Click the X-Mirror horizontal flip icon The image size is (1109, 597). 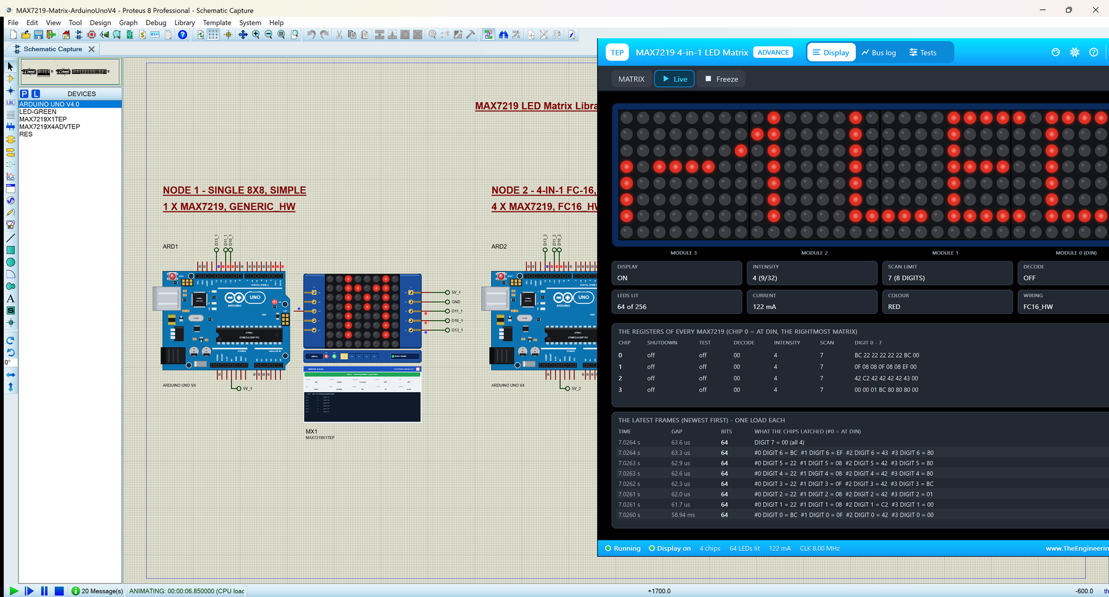pyautogui.click(x=10, y=375)
